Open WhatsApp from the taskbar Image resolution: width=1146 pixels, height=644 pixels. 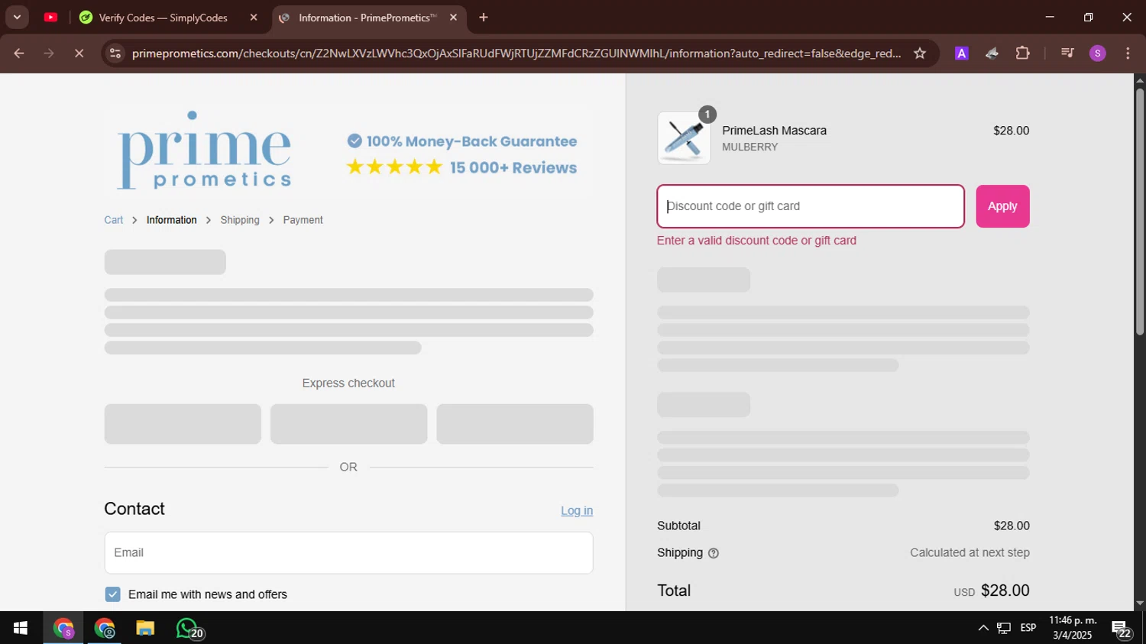click(x=189, y=628)
